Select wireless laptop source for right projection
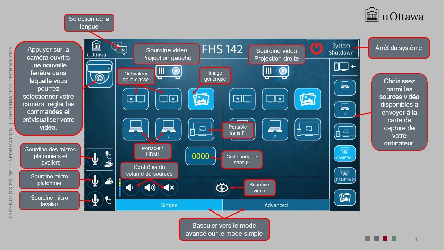The width and height of the screenshot is (444, 250). coord(307,130)
